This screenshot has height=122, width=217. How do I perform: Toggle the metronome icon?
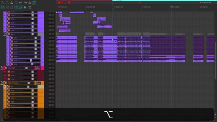(29, 3)
